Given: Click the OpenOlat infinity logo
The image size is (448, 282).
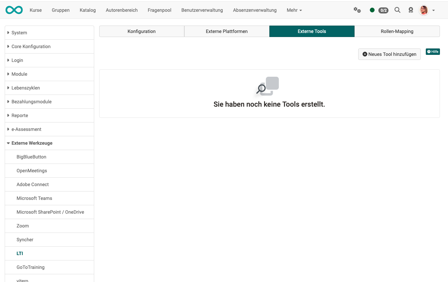Looking at the screenshot, I should tap(14, 10).
